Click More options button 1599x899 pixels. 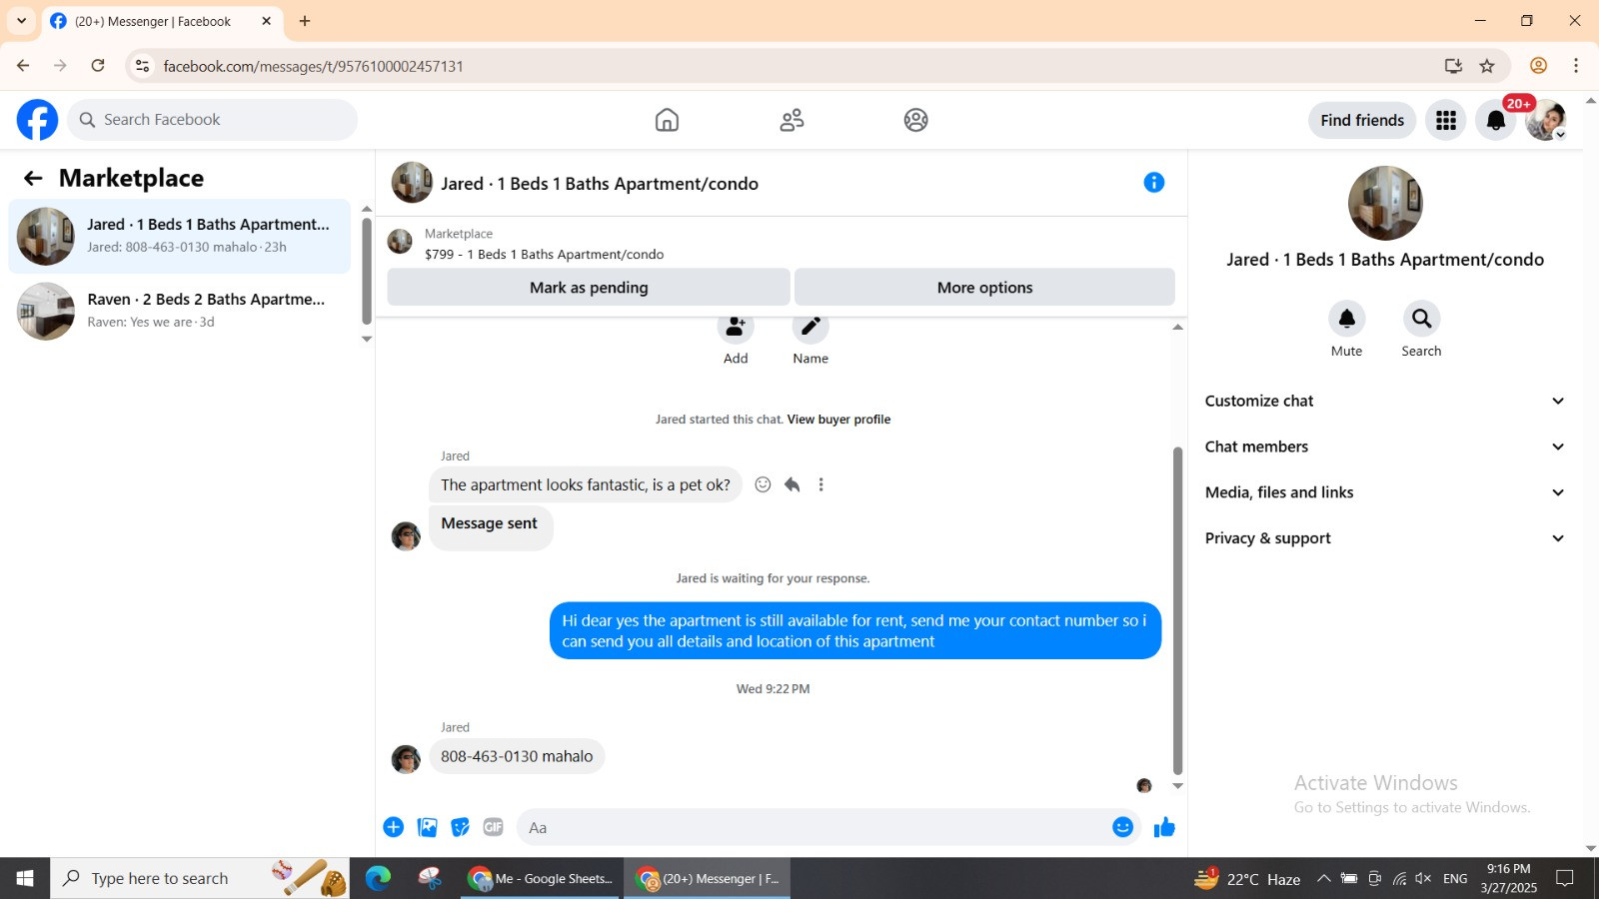coord(984,288)
